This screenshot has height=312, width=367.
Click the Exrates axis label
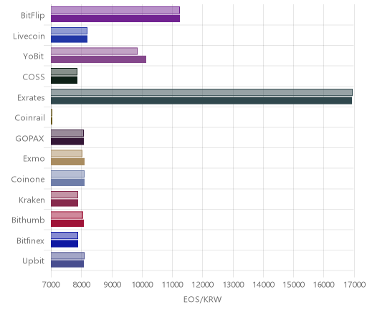(x=31, y=98)
